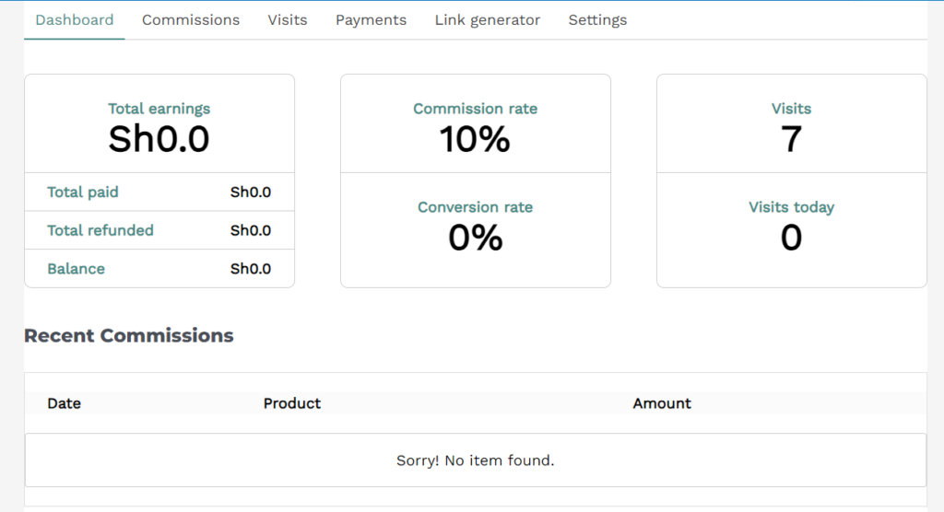Open the Link generator tab
The image size is (944, 512).
coord(487,20)
